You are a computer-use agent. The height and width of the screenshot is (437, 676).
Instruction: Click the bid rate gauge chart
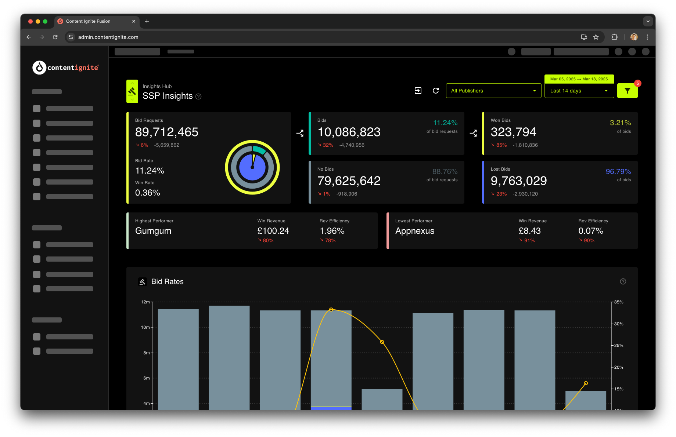pyautogui.click(x=252, y=167)
